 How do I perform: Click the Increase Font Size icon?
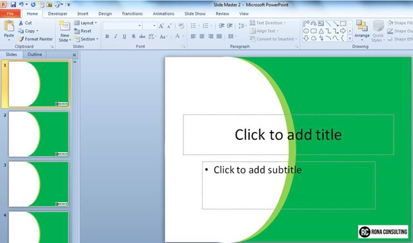pos(161,26)
